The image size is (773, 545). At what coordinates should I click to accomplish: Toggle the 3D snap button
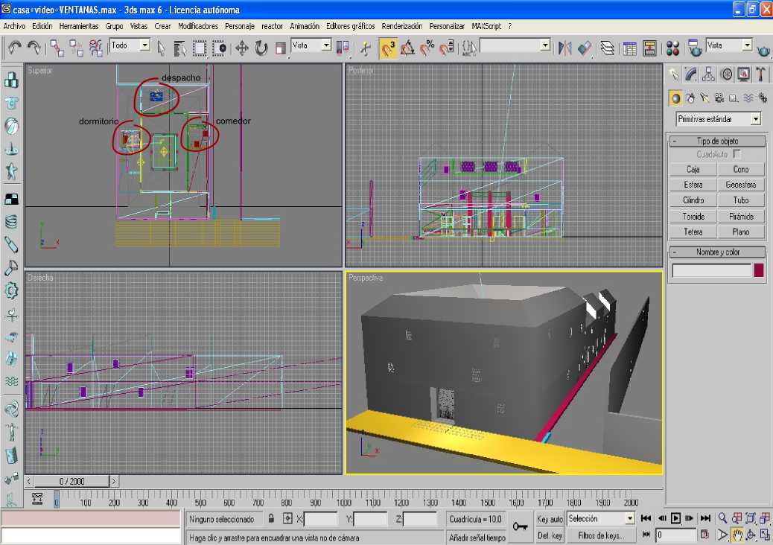tap(388, 49)
